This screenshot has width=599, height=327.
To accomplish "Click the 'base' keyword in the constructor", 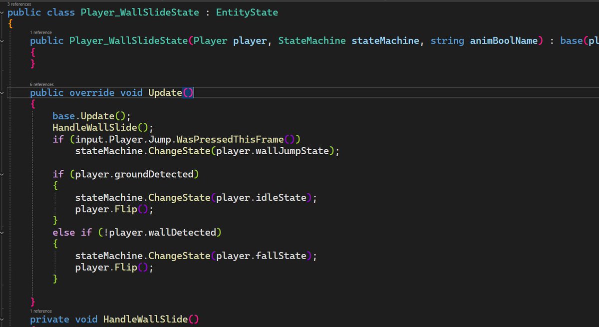I will [571, 41].
